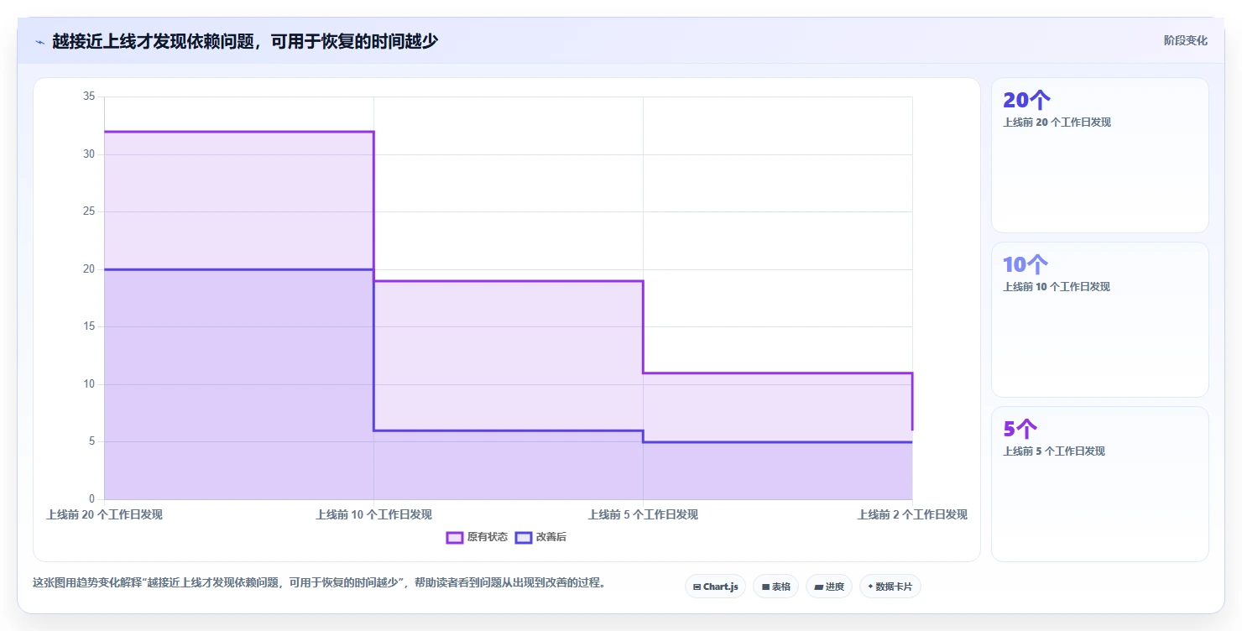Click the Chart.js tag

click(715, 587)
